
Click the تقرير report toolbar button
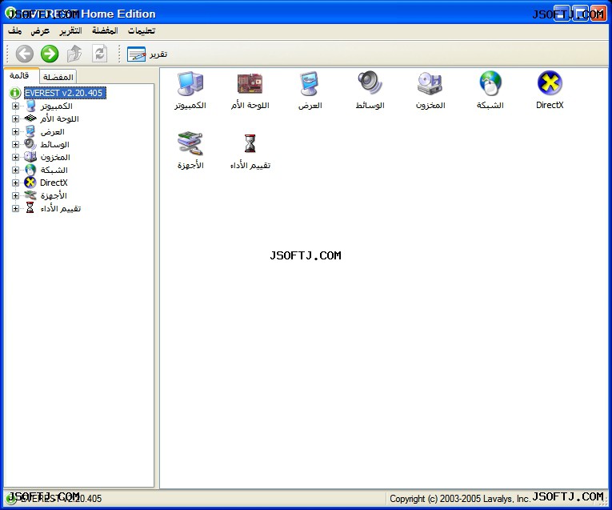click(147, 54)
